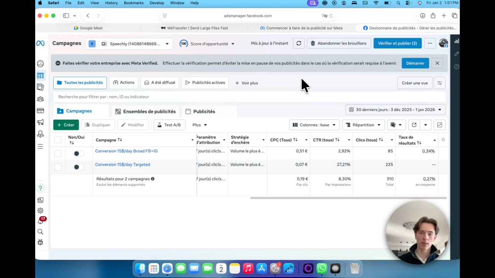The height and width of the screenshot is (278, 495).
Task: Open the account overview gauge icon in sidebar
Action: pyautogui.click(x=40, y=64)
